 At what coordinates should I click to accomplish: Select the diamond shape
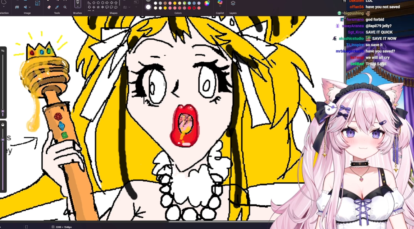[94, 3]
